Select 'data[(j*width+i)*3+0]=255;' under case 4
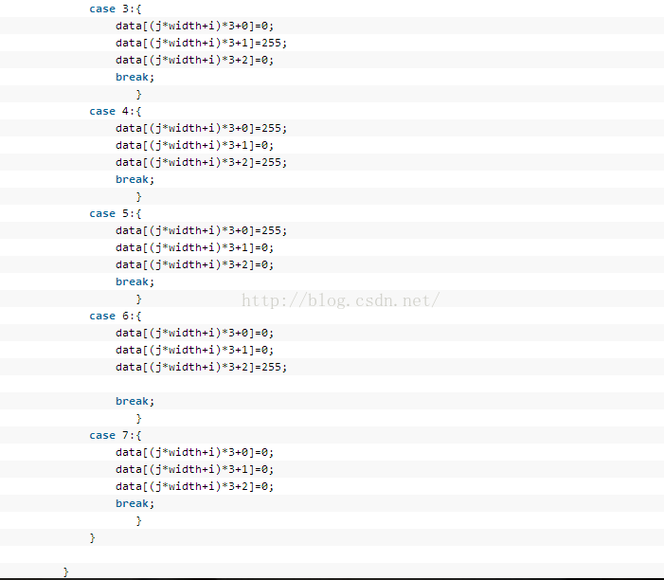664x580 pixels. pos(201,128)
